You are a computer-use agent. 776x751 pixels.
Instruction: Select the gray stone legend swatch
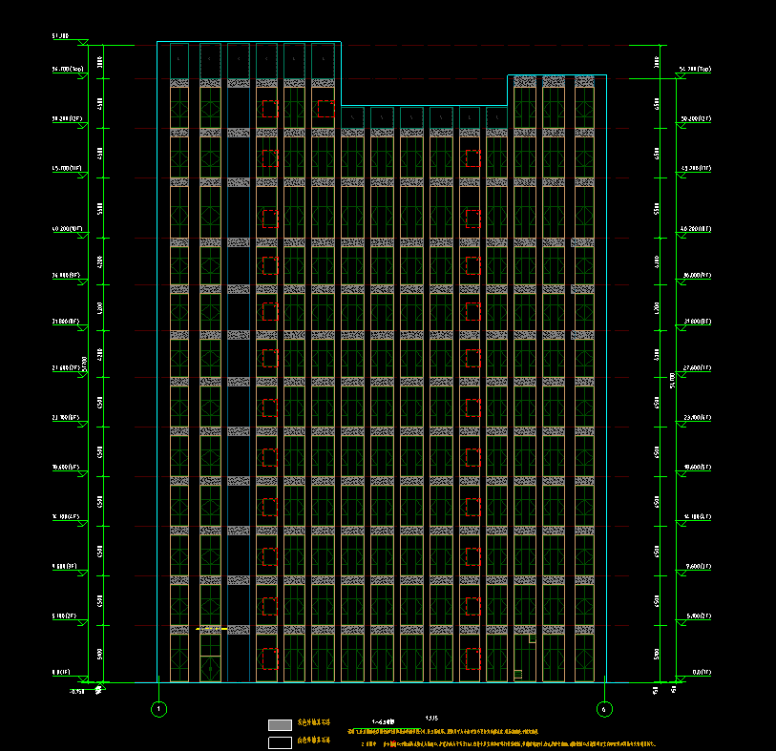pos(280,725)
